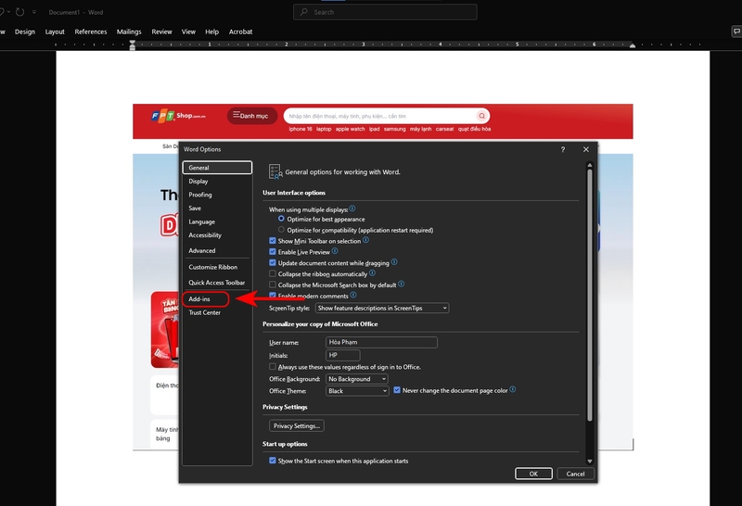The width and height of the screenshot is (742, 506).
Task: Toggle Never change the document page color
Action: pyautogui.click(x=397, y=391)
